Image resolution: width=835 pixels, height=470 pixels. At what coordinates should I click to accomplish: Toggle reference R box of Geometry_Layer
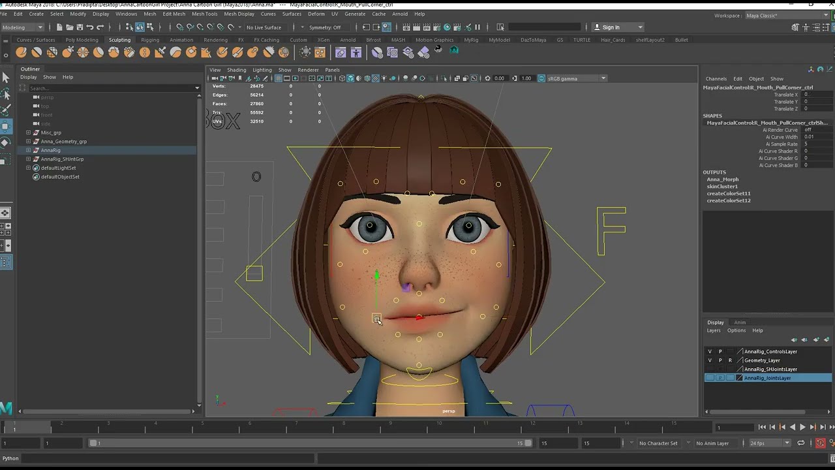coord(730,360)
